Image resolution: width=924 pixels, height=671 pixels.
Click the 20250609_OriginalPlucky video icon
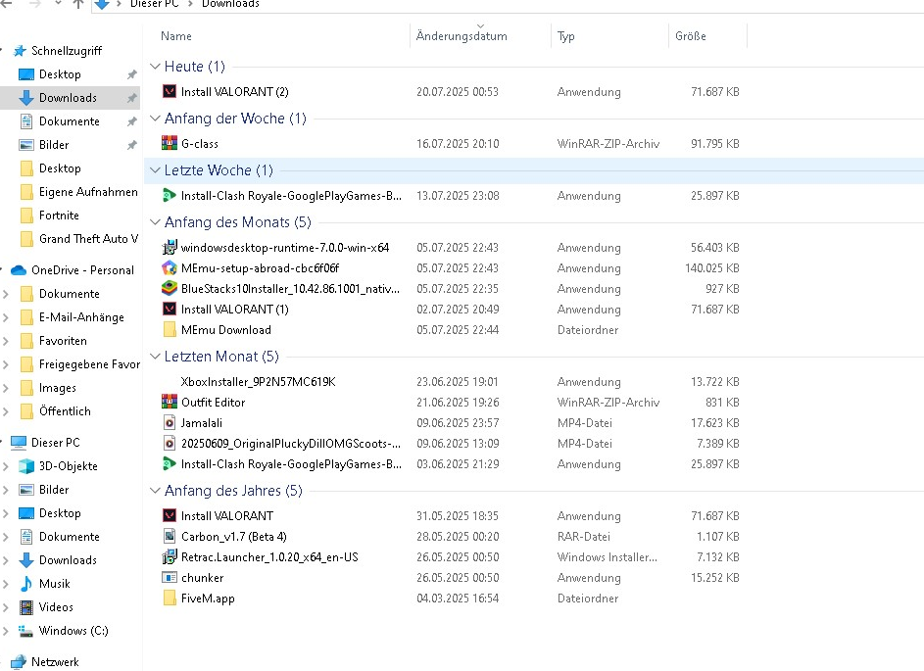[x=170, y=443]
